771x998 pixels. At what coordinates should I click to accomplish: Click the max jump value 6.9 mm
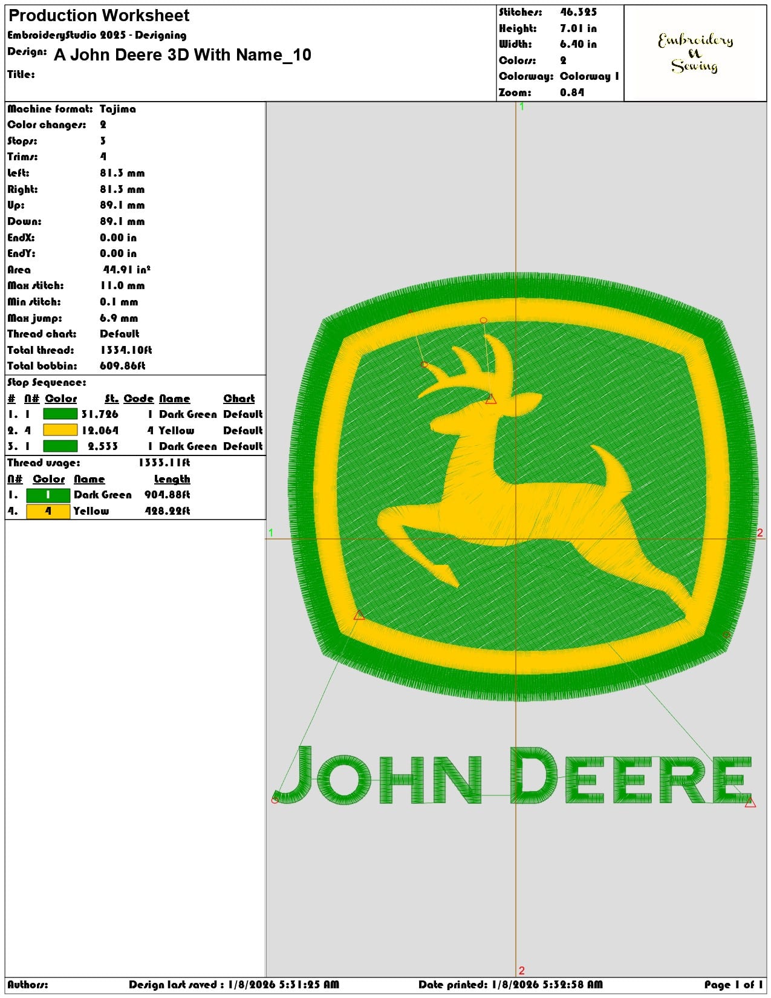119,318
